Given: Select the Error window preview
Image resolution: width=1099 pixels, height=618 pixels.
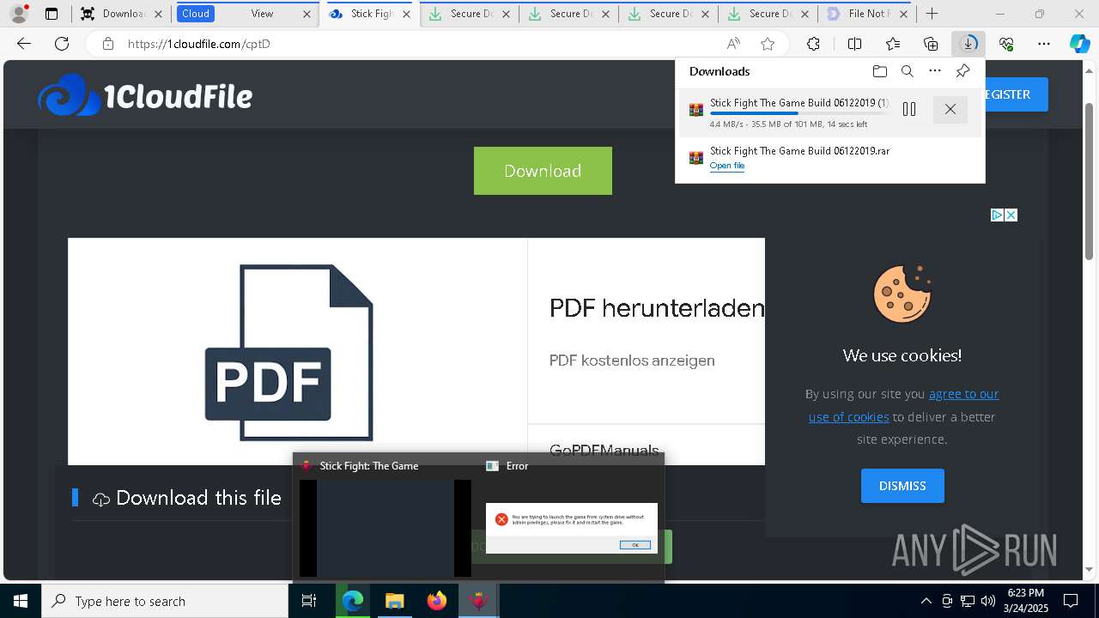Looking at the screenshot, I should 571,518.
